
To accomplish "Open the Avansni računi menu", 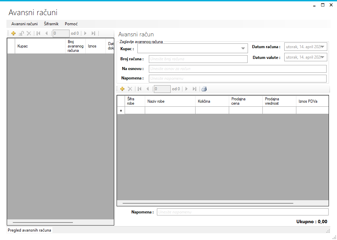I will (25, 24).
